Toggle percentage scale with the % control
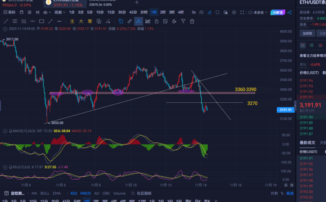This screenshot has width=326, height=202. 282,193
